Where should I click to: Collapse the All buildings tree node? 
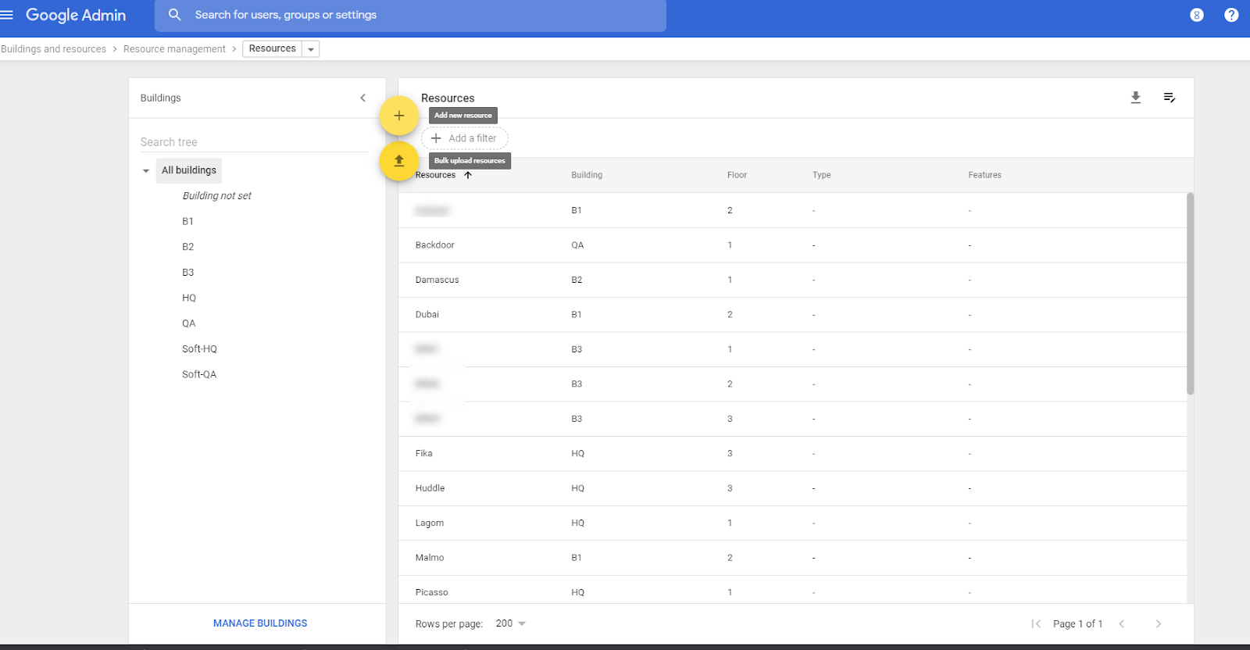point(146,170)
